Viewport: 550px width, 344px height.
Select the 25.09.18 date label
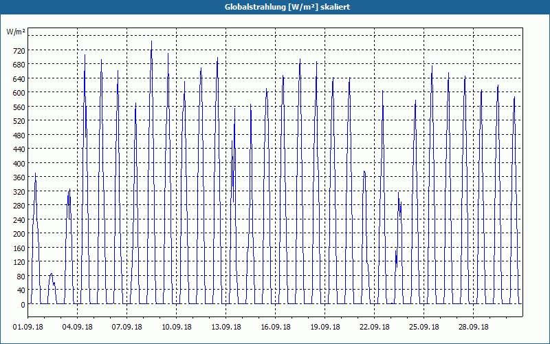[x=423, y=327]
